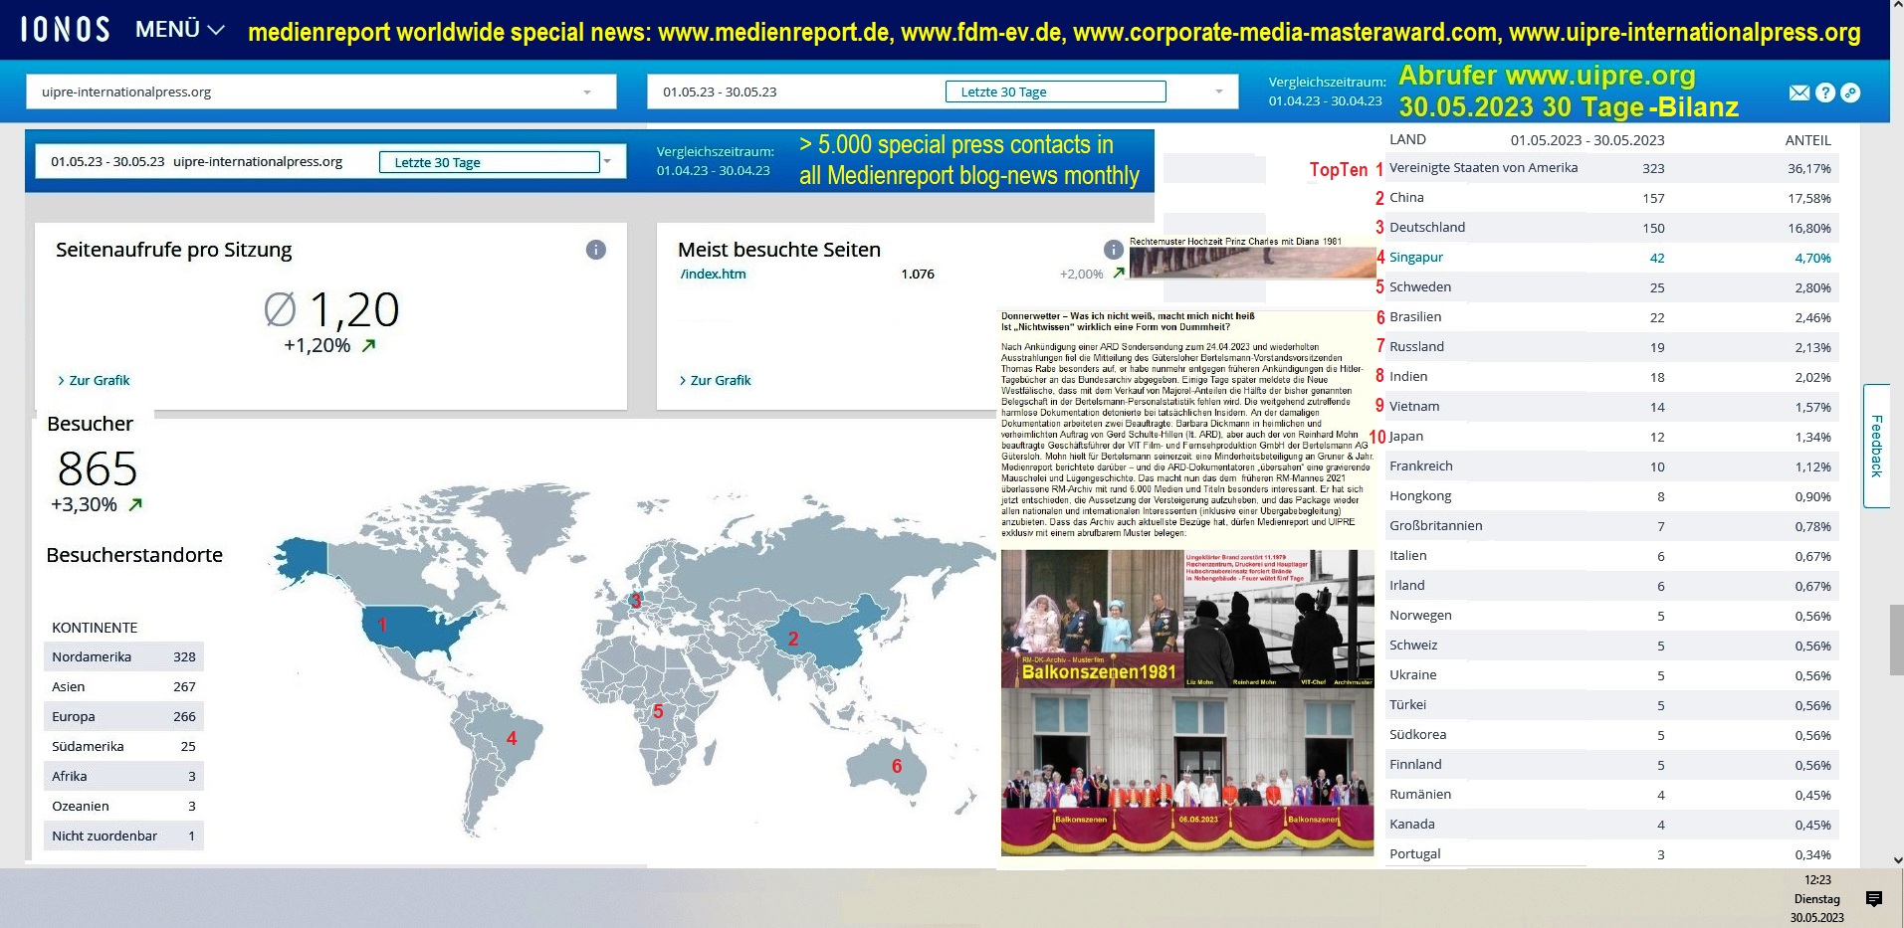Screen dimensions: 1904x928
Task: Open the gear settings icon
Action: pyautogui.click(x=1850, y=93)
